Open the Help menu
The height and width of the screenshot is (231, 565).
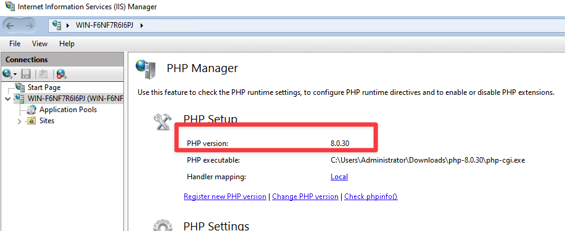click(67, 44)
